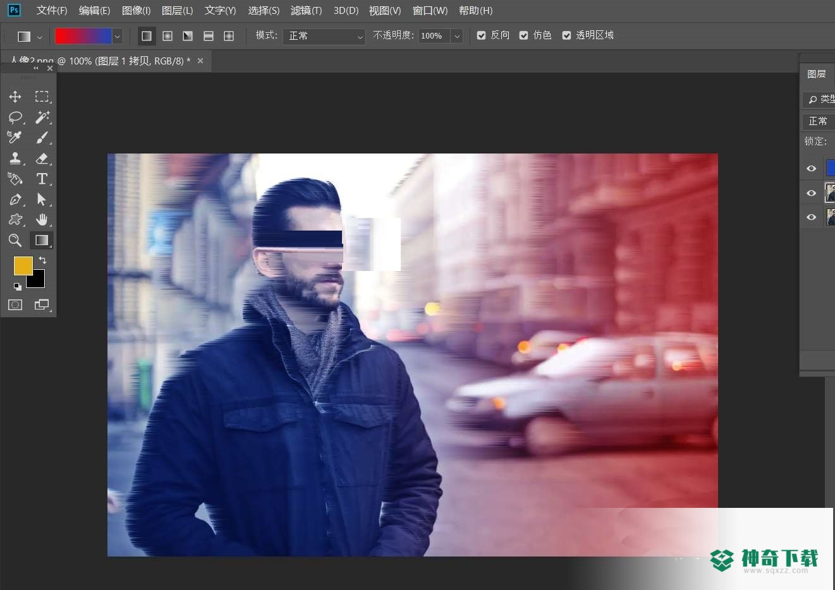Select the blue top layer thumbnail
This screenshot has height=590, width=835.
[x=830, y=168]
